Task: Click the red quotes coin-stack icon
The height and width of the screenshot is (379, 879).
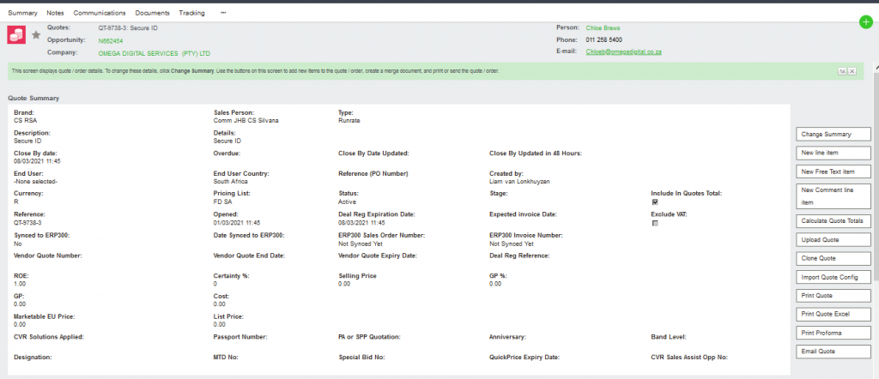Action: [x=16, y=35]
